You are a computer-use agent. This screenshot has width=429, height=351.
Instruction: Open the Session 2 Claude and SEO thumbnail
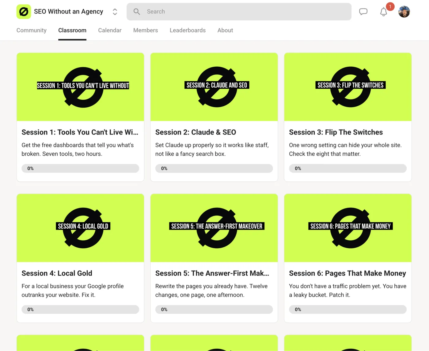[214, 87]
